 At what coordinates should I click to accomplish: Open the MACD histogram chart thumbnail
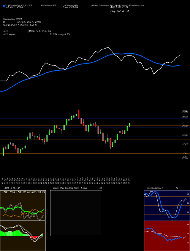tap(23, 236)
